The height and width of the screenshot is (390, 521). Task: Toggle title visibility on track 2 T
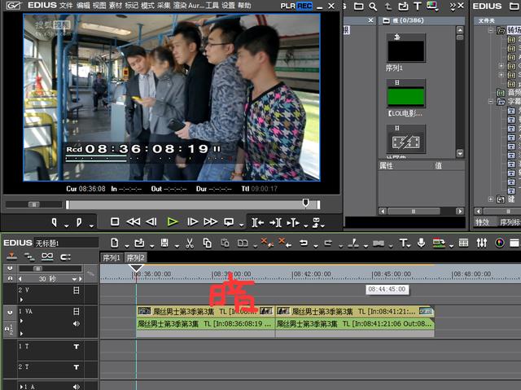click(x=77, y=367)
